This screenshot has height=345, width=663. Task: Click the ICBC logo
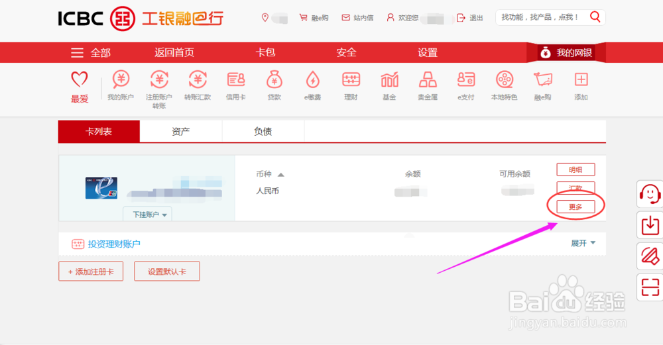point(141,19)
